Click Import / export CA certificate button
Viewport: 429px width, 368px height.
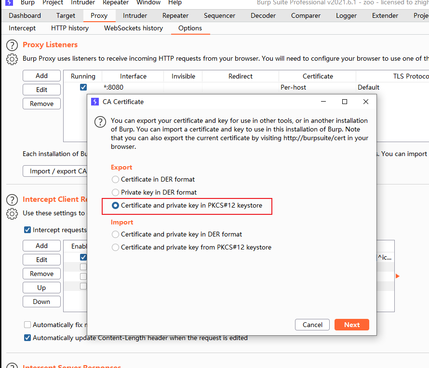coord(55,171)
